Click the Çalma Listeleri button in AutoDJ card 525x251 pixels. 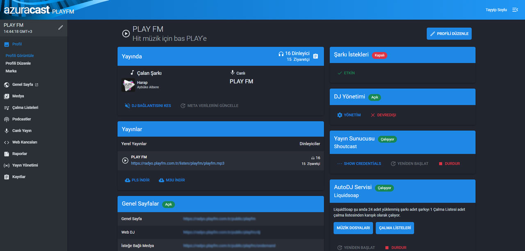tap(395, 228)
